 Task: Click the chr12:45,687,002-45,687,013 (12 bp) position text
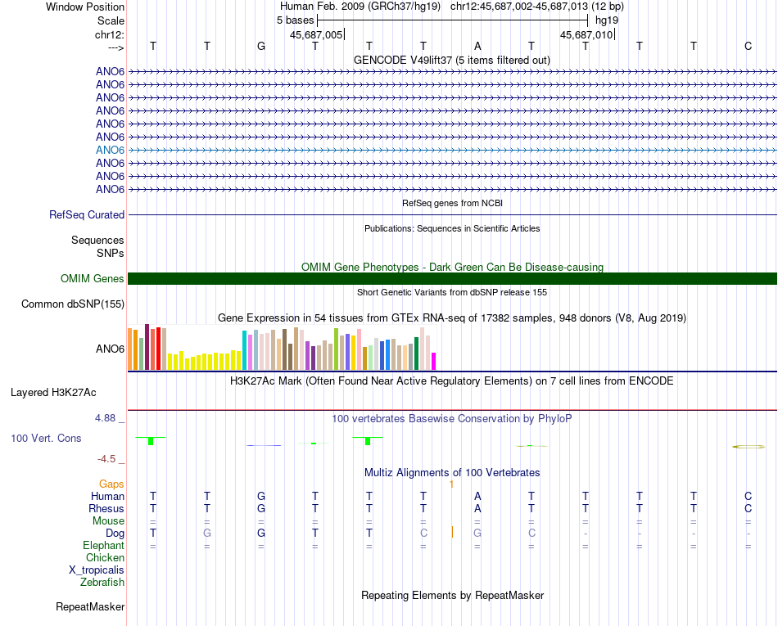(537, 7)
